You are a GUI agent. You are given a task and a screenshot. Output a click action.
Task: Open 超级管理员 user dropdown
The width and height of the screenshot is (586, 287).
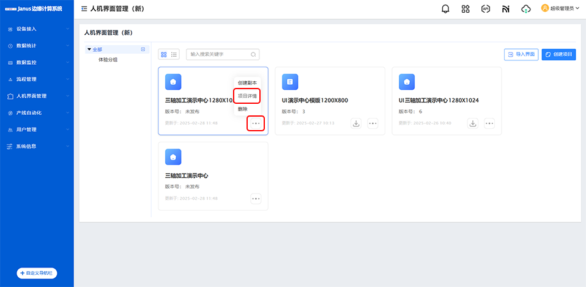point(560,9)
